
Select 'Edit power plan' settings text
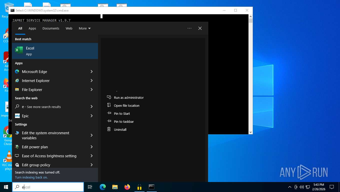click(x=35, y=147)
